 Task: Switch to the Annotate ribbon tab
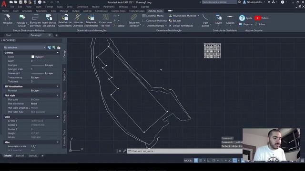point(27,11)
